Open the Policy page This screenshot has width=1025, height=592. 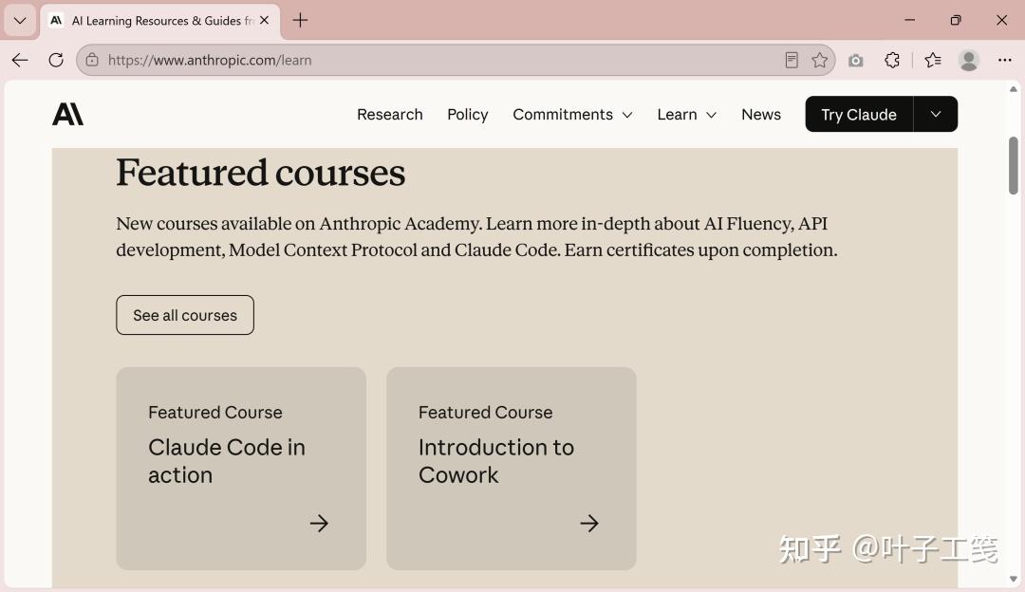tap(467, 115)
